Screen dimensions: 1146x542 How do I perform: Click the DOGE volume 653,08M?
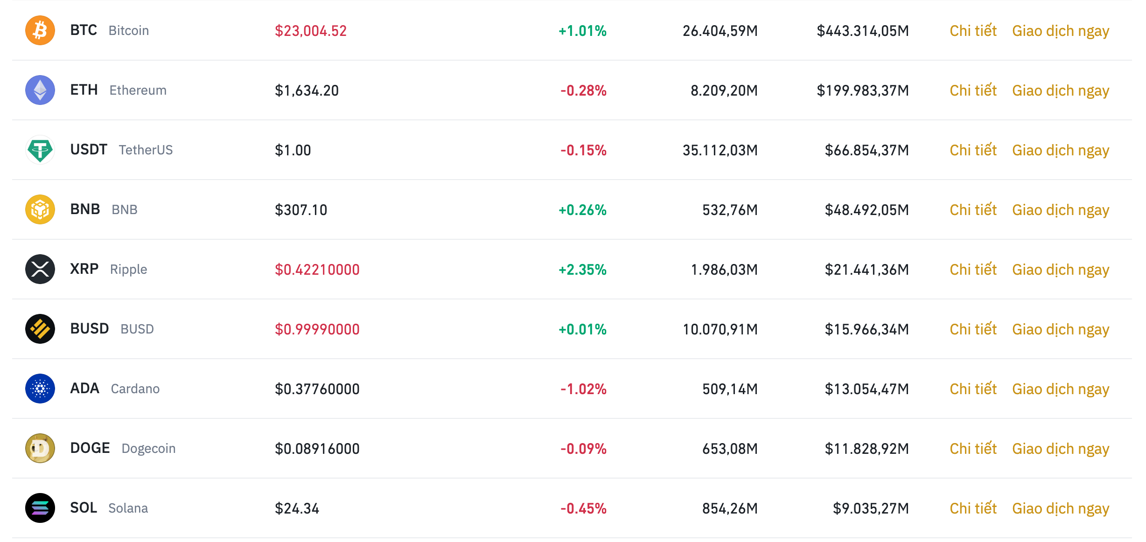pos(730,449)
